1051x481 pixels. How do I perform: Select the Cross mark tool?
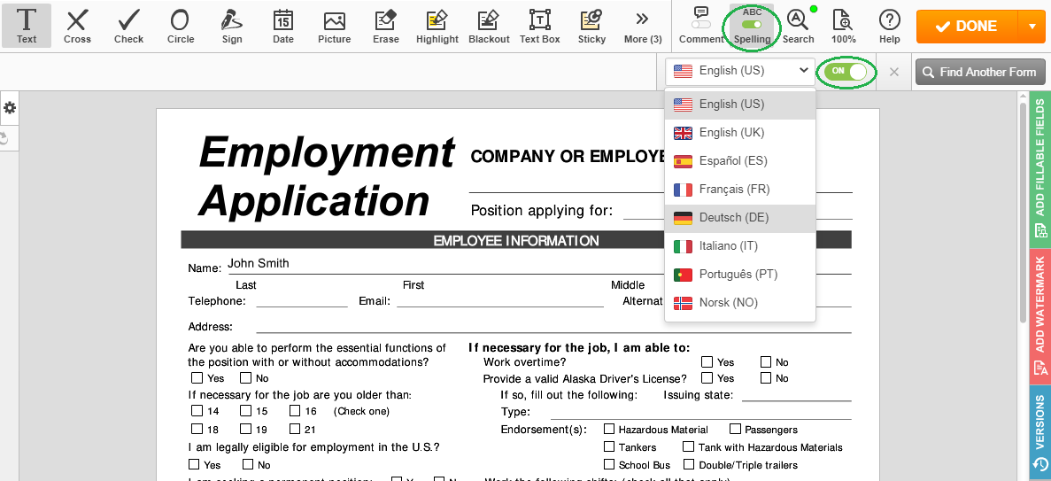coord(77,27)
